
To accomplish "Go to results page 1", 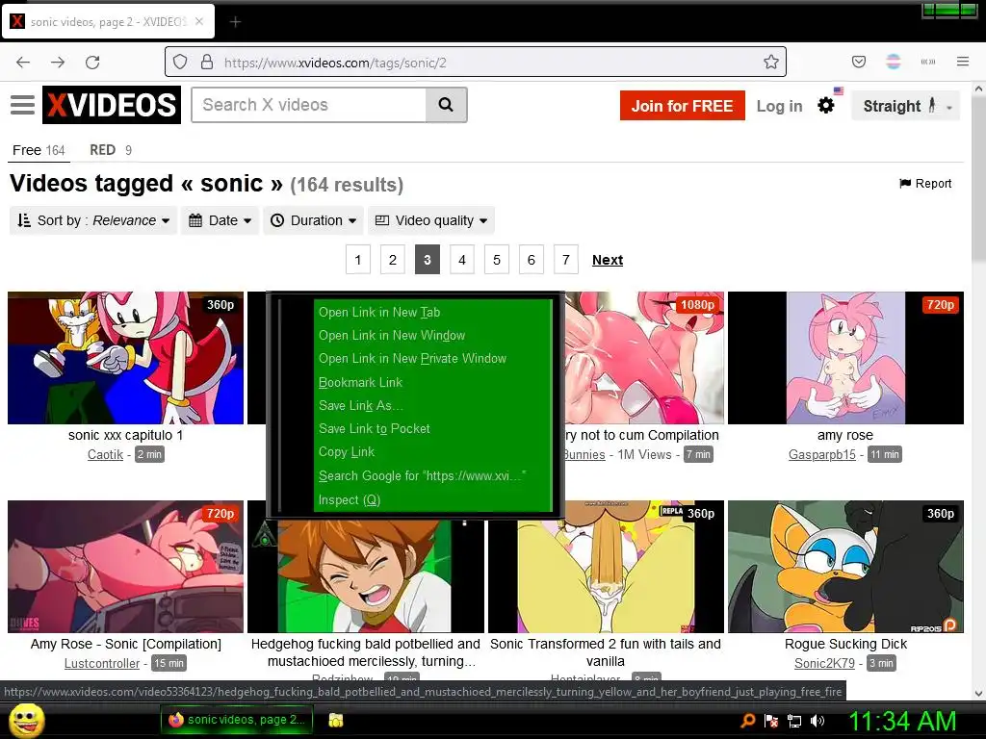I will point(358,260).
